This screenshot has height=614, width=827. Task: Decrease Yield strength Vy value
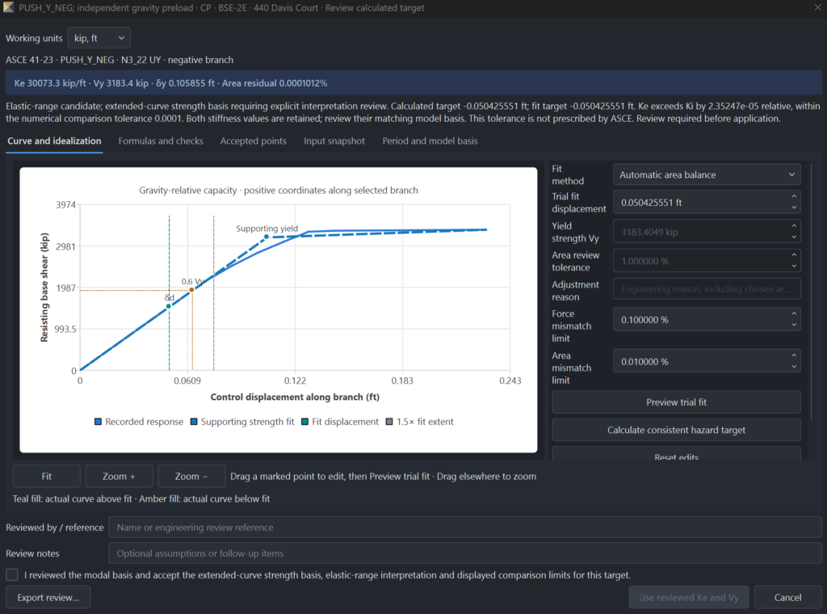[x=794, y=238]
